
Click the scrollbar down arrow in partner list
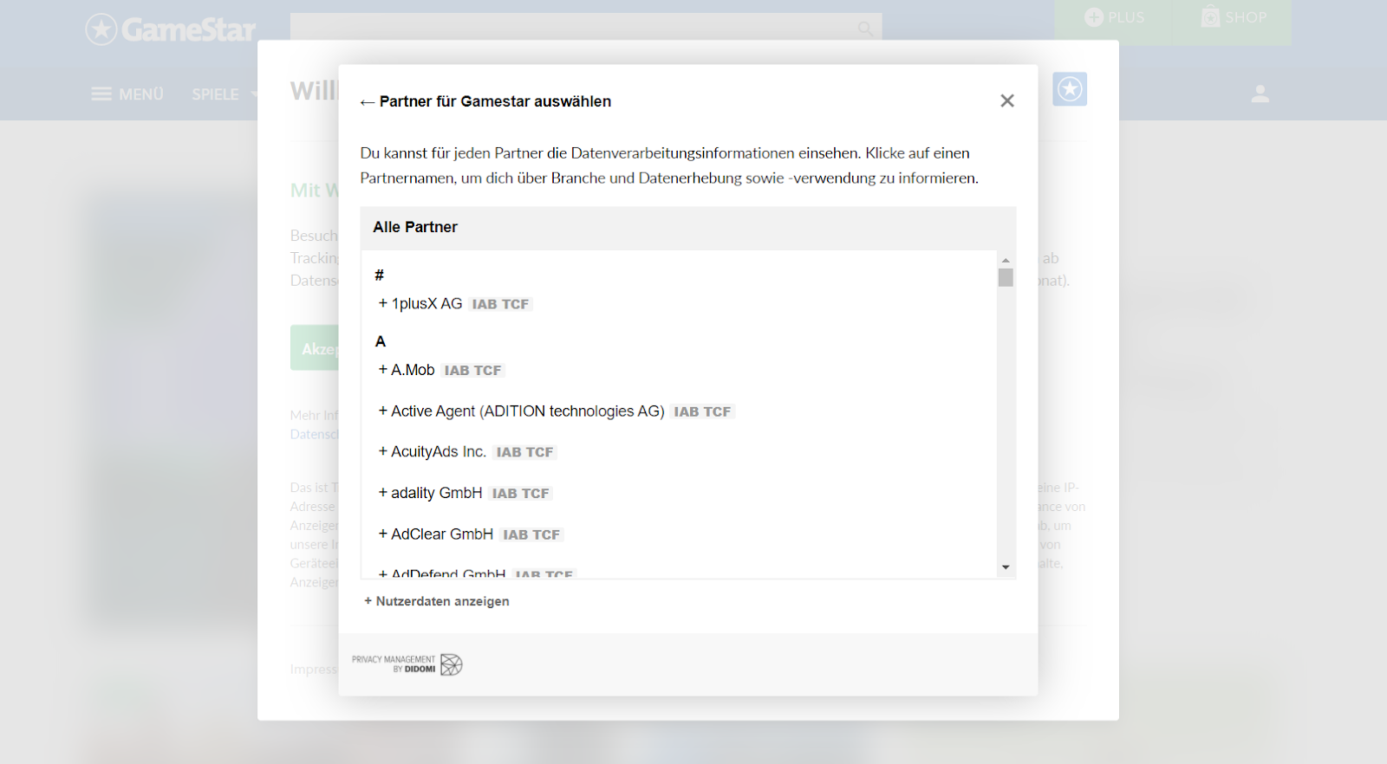pyautogui.click(x=1006, y=567)
